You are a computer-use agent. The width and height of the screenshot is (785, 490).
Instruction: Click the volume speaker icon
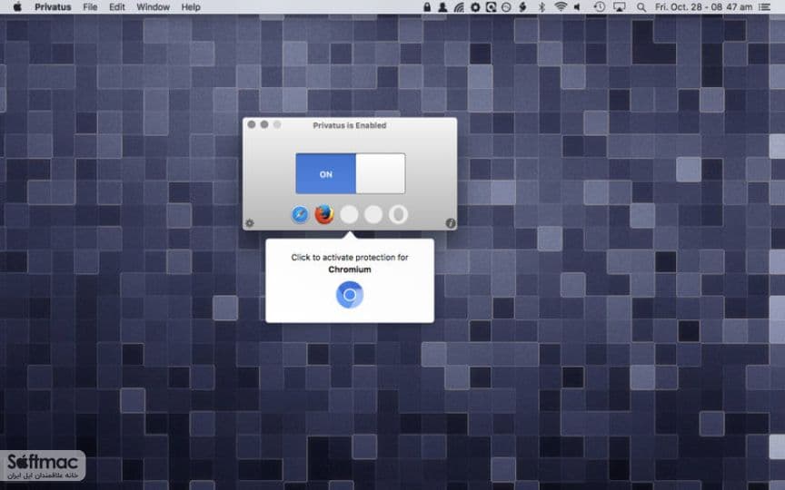click(577, 7)
